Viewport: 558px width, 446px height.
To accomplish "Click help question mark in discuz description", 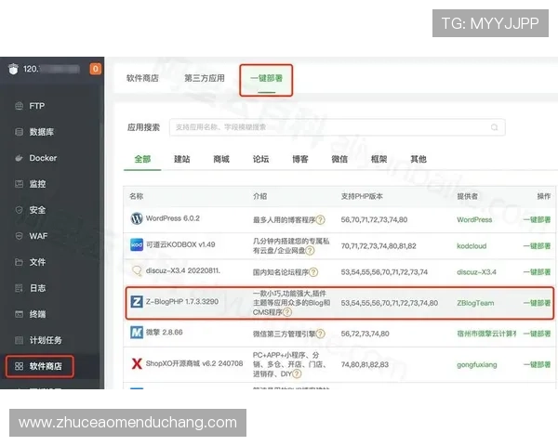I will pyautogui.click(x=313, y=272).
